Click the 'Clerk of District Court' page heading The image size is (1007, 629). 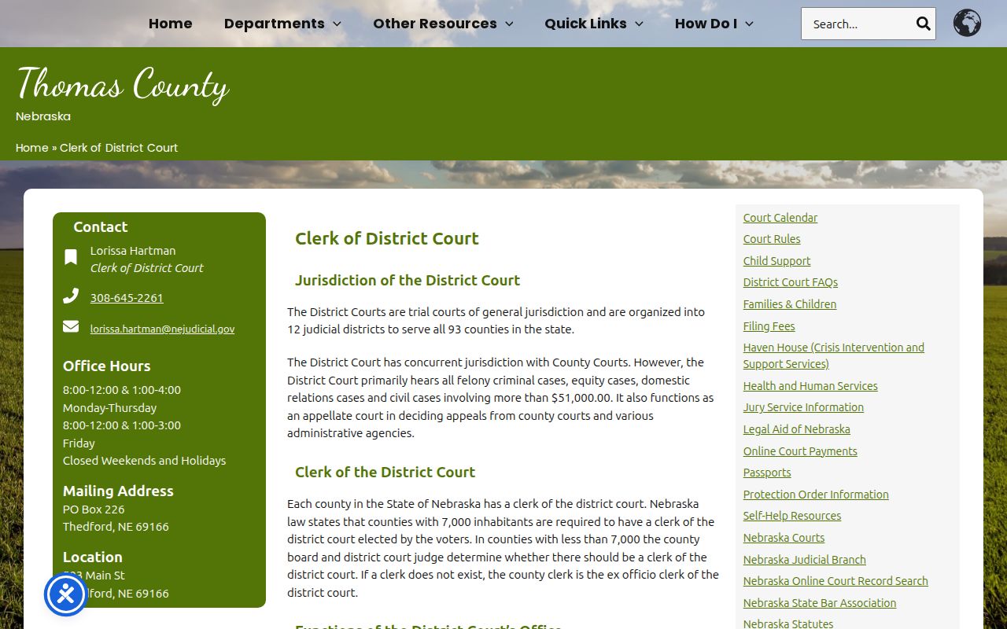pyautogui.click(x=387, y=238)
